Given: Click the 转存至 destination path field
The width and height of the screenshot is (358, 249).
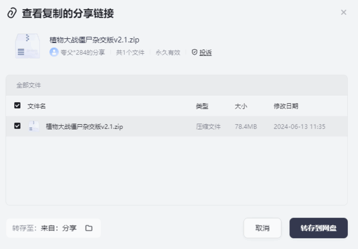Looking at the screenshot, I should (53, 228).
